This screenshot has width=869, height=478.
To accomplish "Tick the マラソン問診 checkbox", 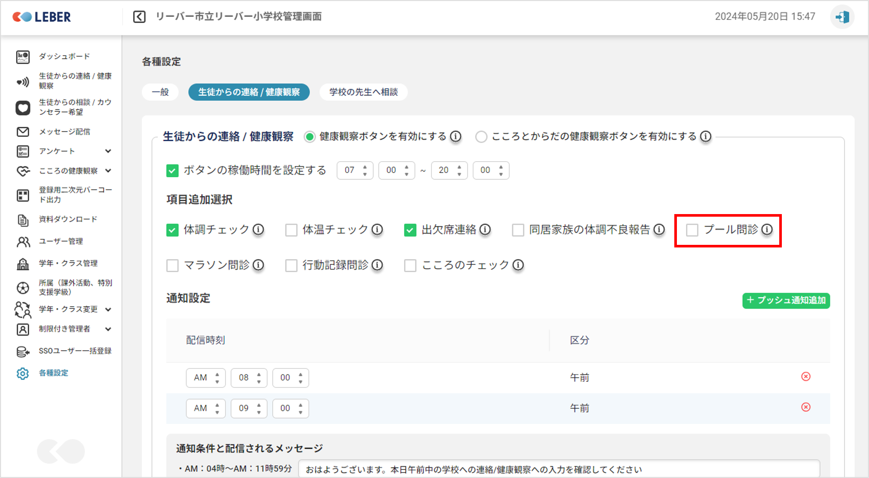I will coord(172,265).
